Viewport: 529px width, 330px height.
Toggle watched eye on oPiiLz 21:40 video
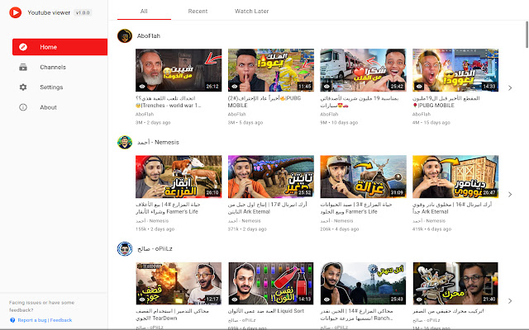pyautogui.click(x=419, y=299)
